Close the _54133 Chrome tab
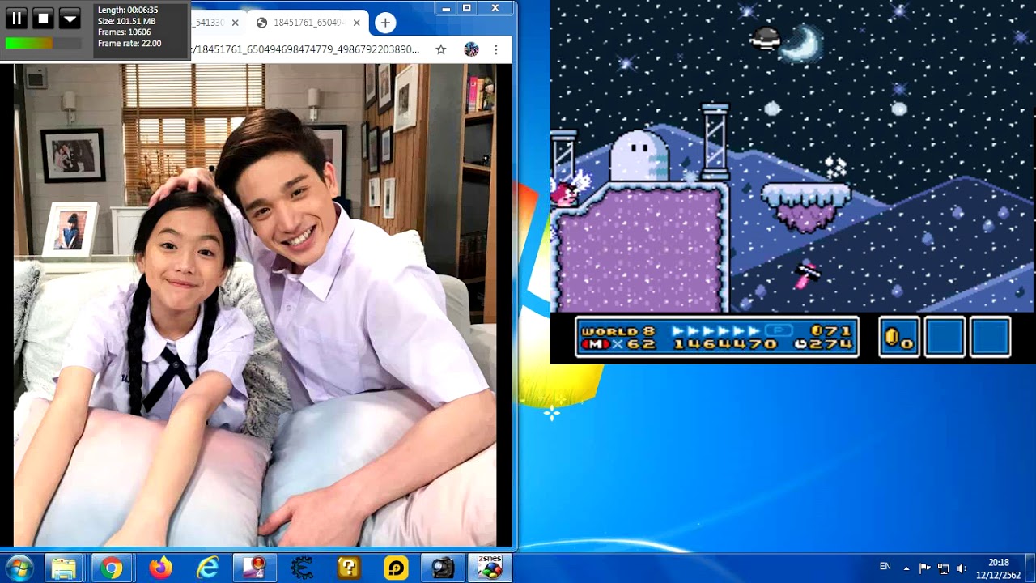The width and height of the screenshot is (1036, 583). click(235, 23)
